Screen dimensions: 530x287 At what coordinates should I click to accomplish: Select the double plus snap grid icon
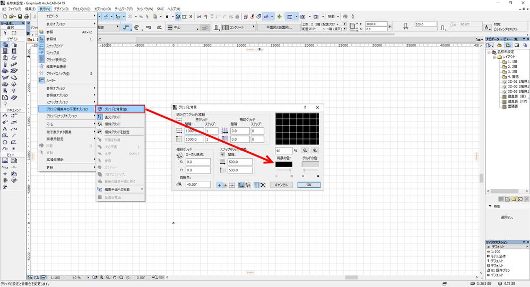coord(225,185)
